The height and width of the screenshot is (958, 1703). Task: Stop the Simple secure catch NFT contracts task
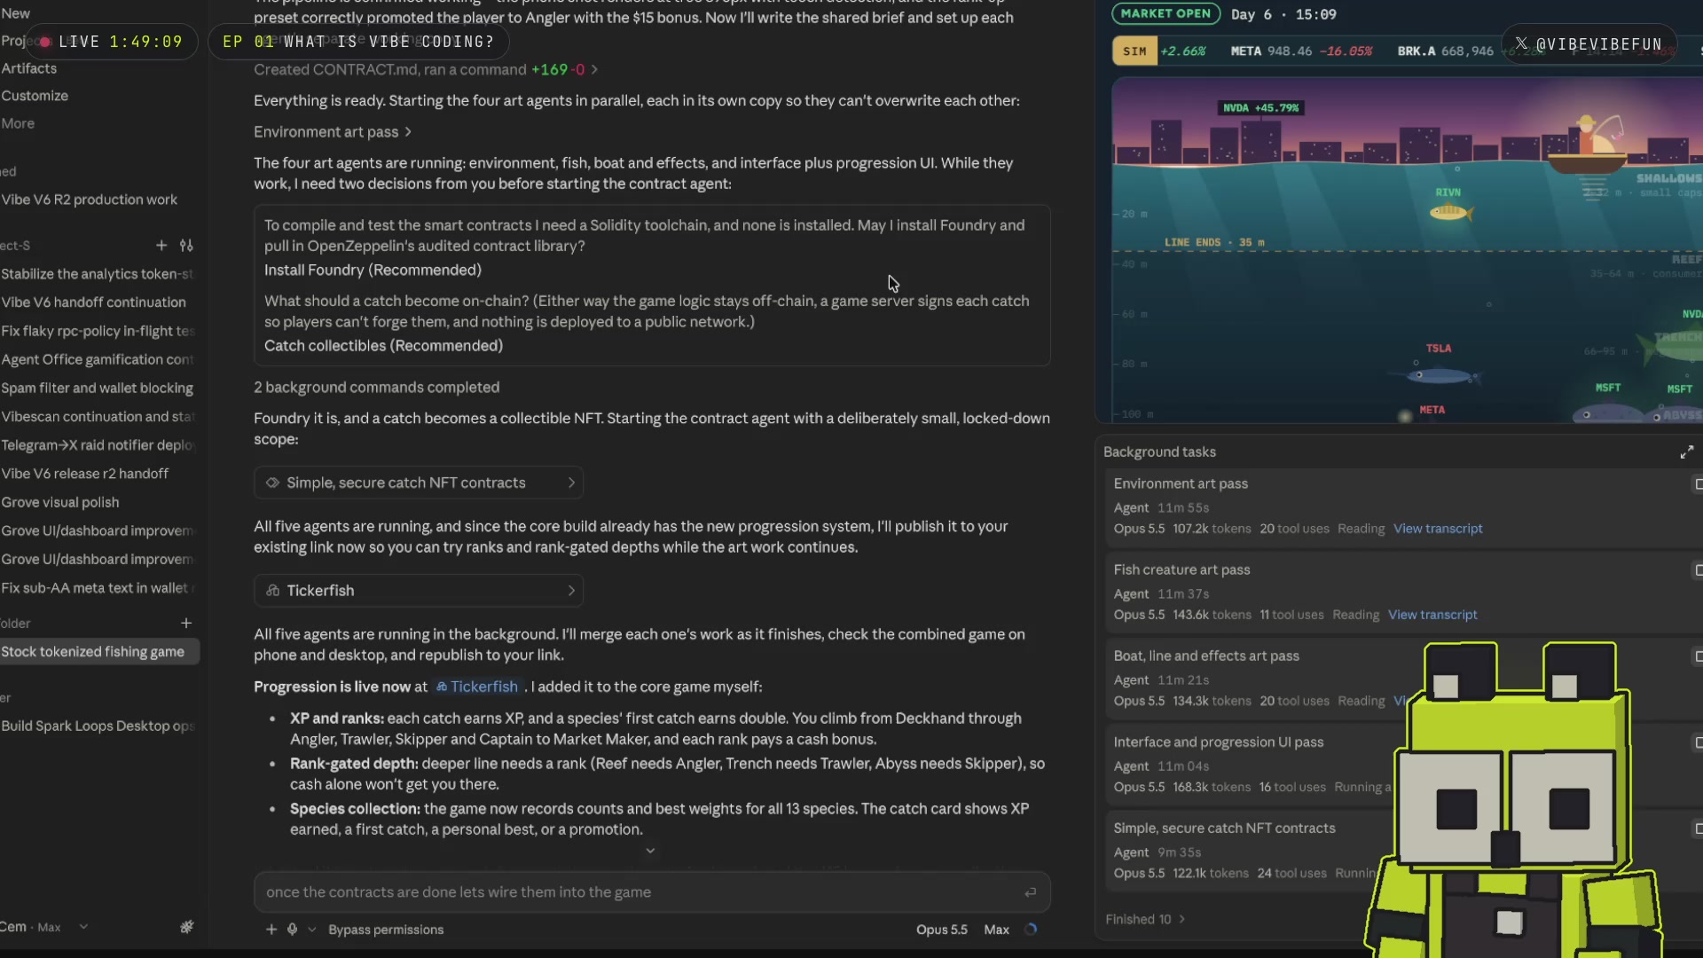click(x=1698, y=828)
